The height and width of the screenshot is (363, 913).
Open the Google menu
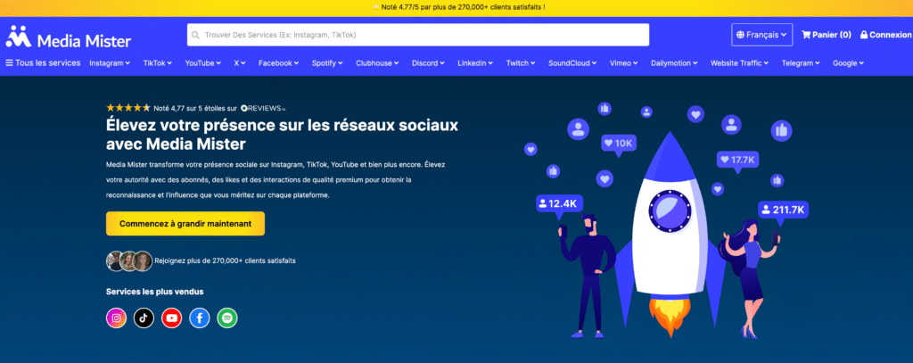849,63
